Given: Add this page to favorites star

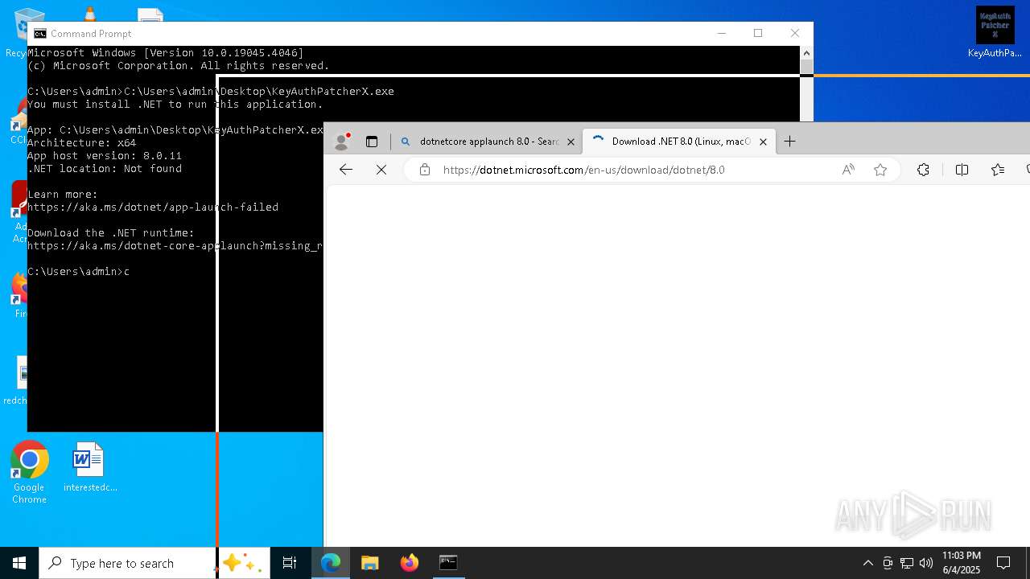Looking at the screenshot, I should 880,170.
